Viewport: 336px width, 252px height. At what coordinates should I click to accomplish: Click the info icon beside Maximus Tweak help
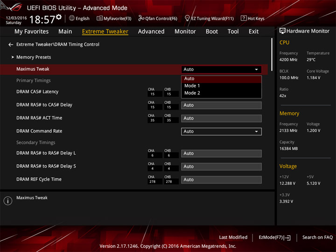[x=8, y=201]
